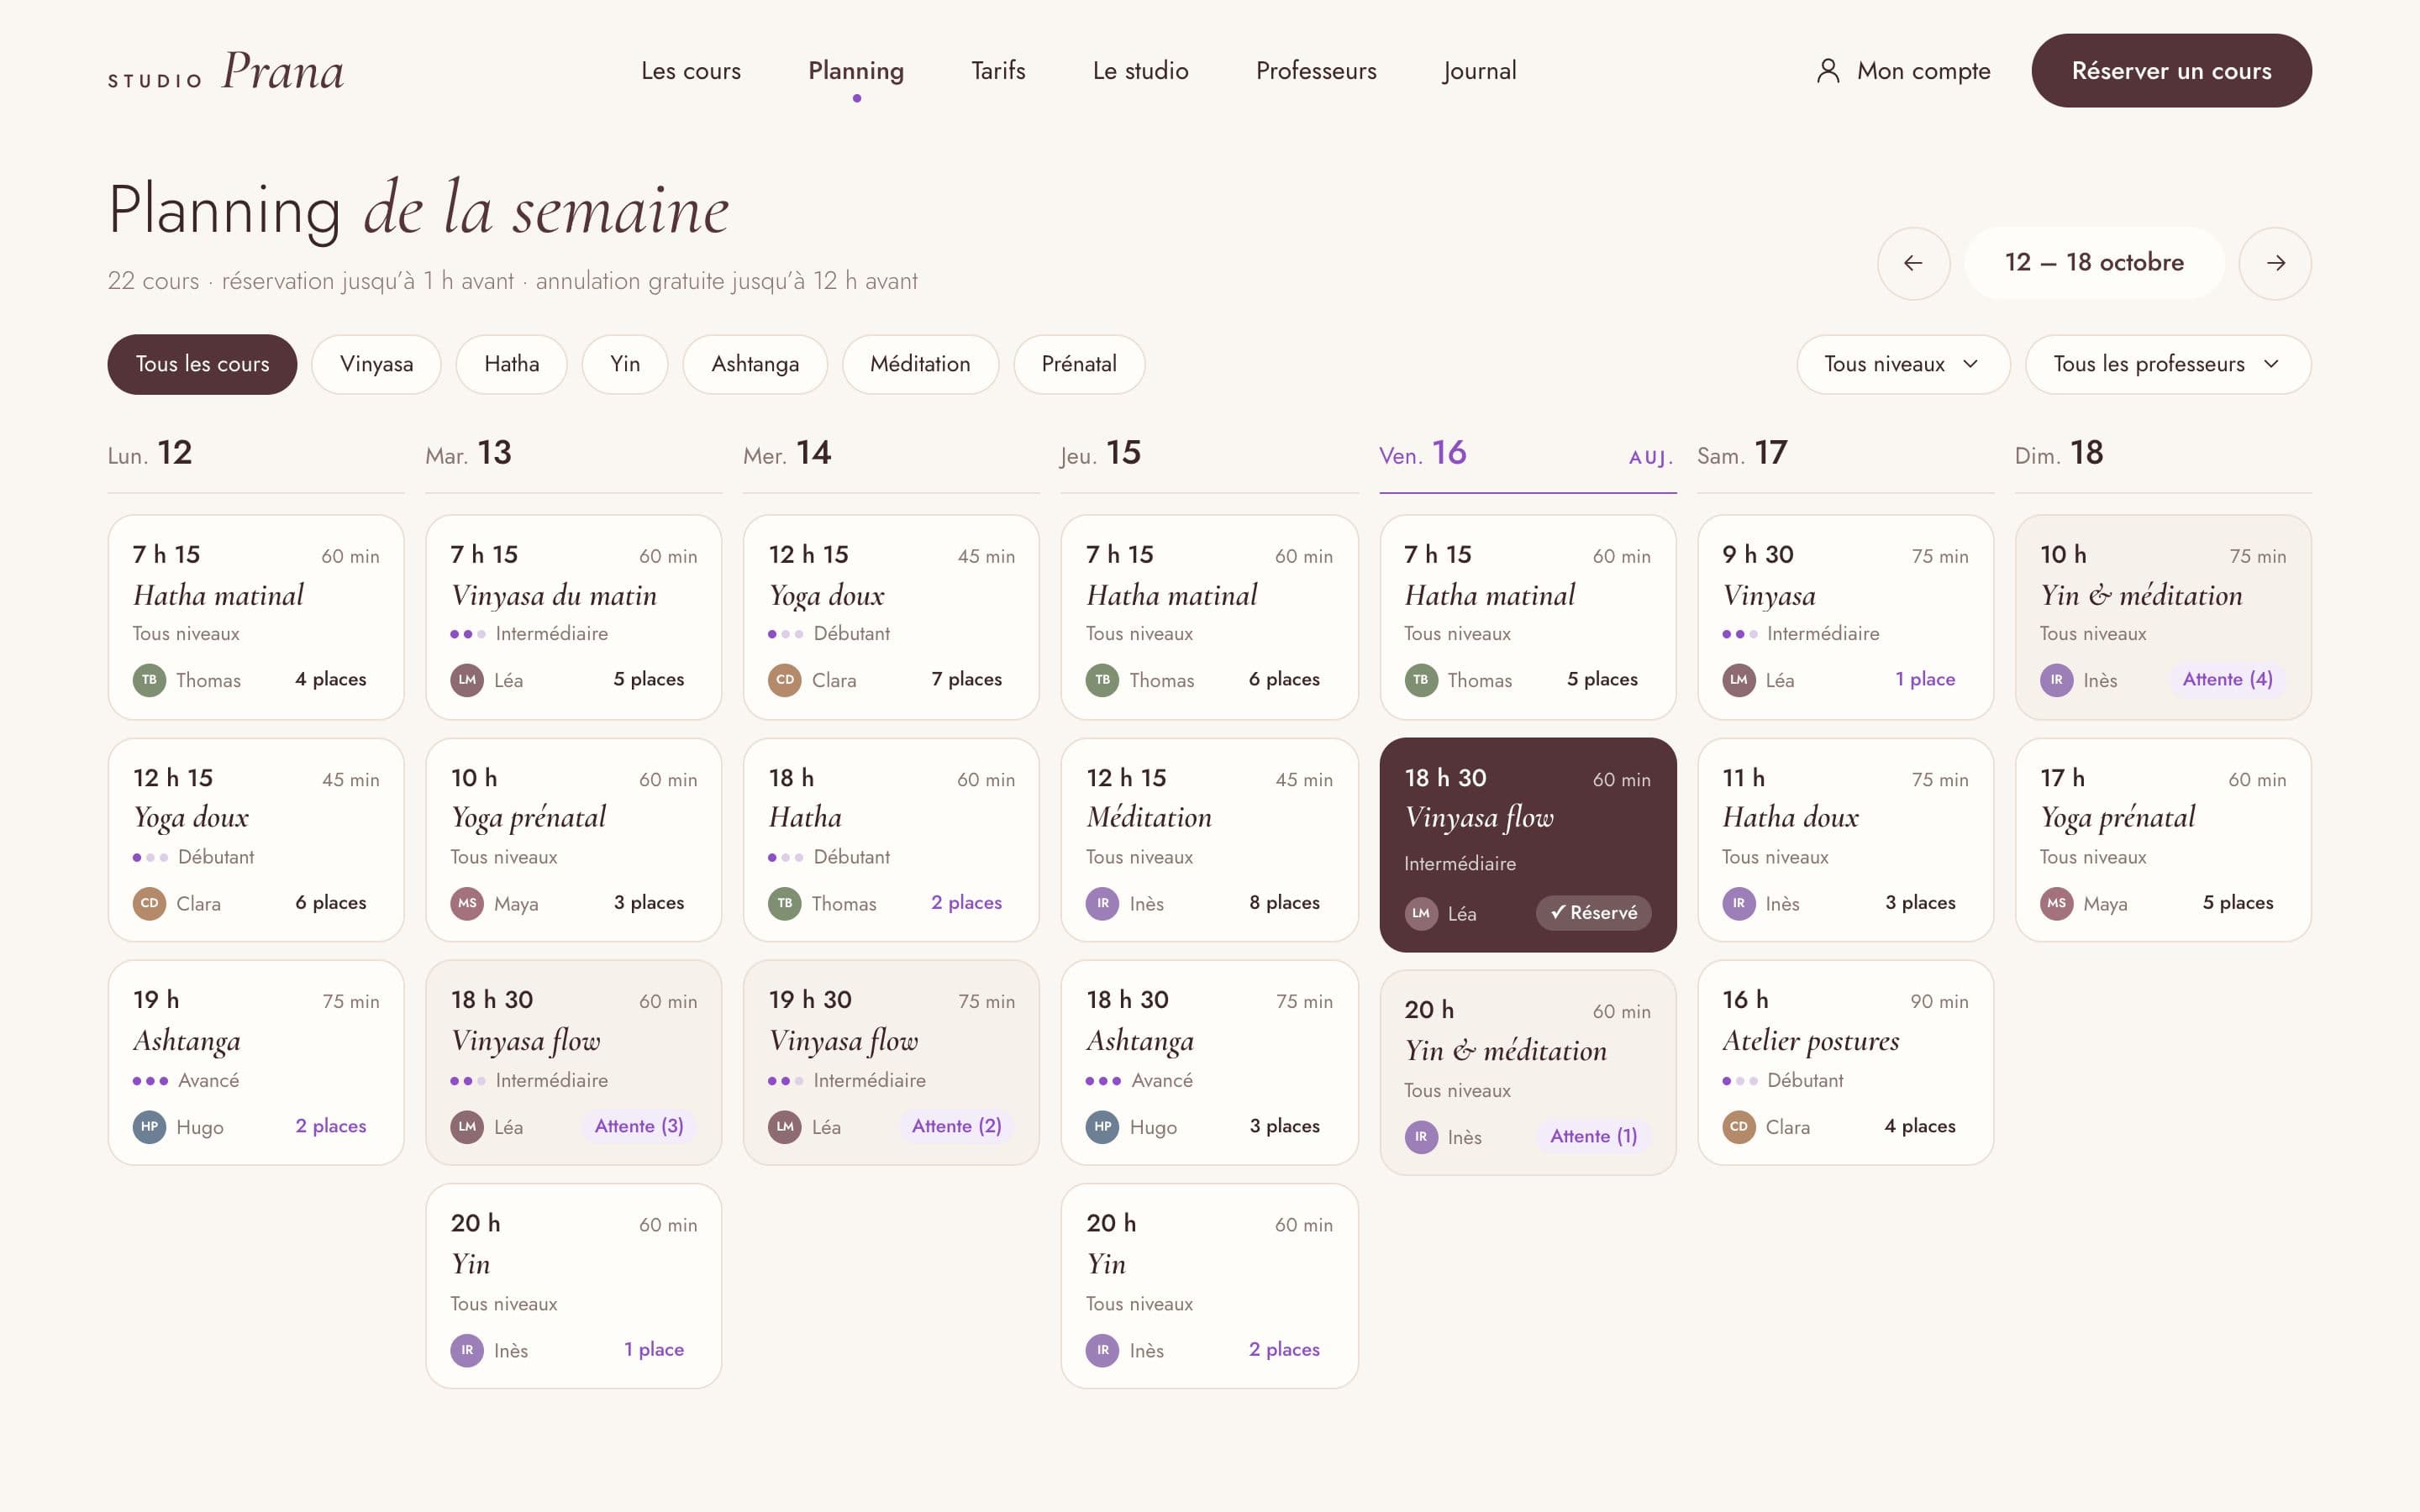Click Maya avatar on Tuesday Yoga prénatal
The image size is (2420, 1512).
(467, 903)
